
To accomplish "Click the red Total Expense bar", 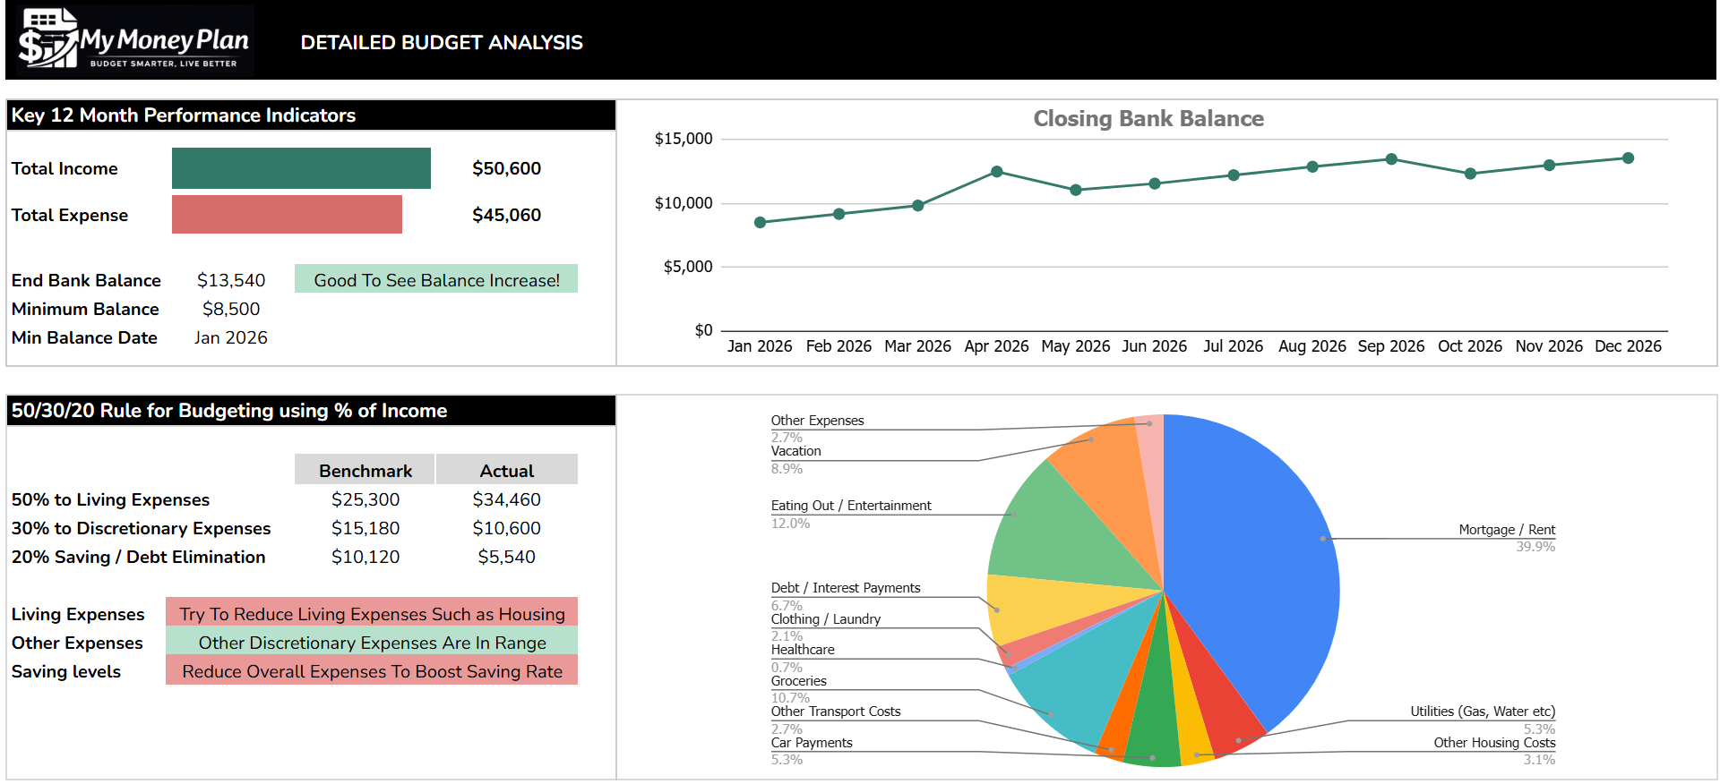I will click(287, 215).
